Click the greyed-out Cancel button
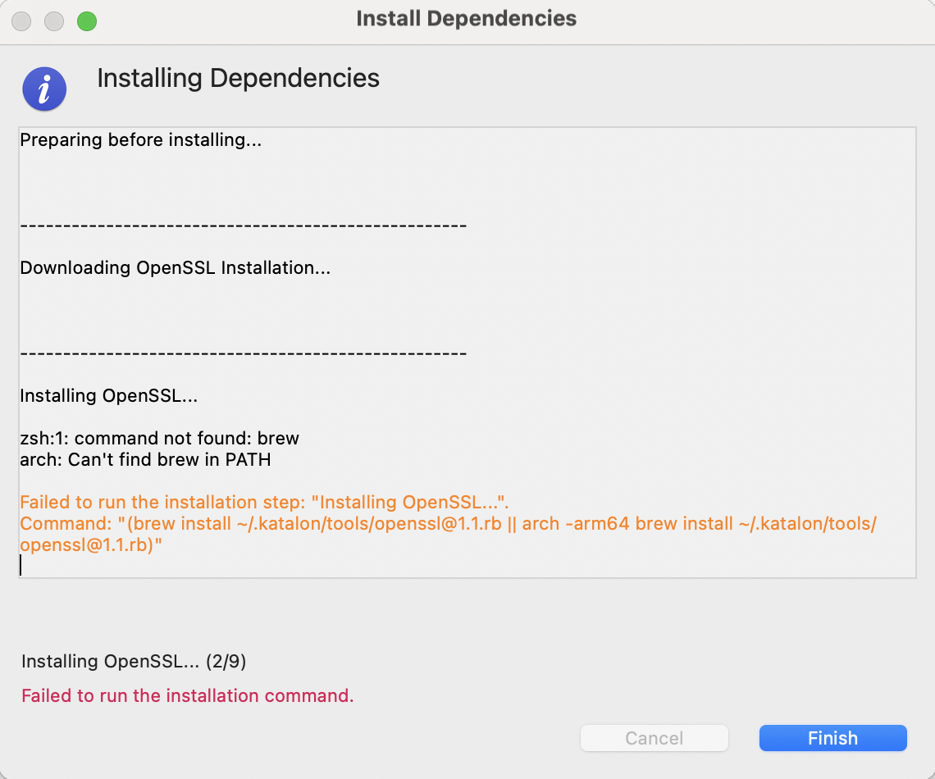 point(654,738)
